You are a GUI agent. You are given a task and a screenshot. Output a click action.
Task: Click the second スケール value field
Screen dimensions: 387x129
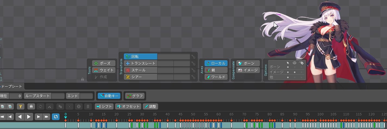point(181,70)
